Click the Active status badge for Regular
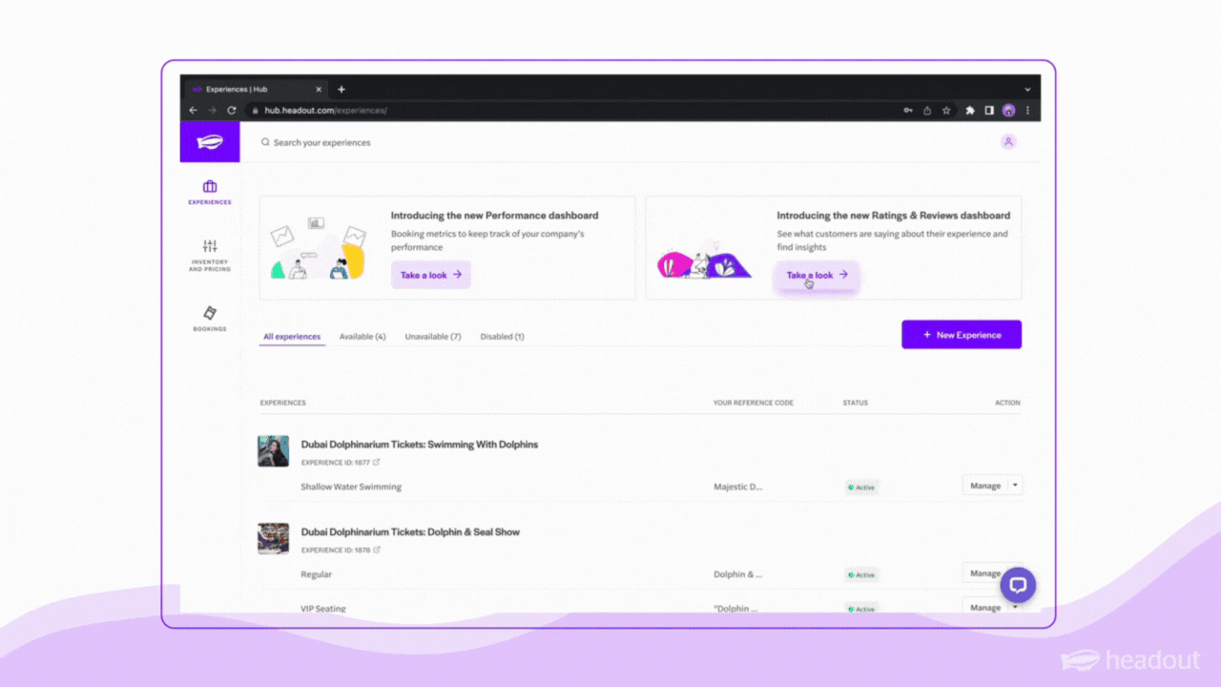1221x687 pixels. [x=861, y=575]
